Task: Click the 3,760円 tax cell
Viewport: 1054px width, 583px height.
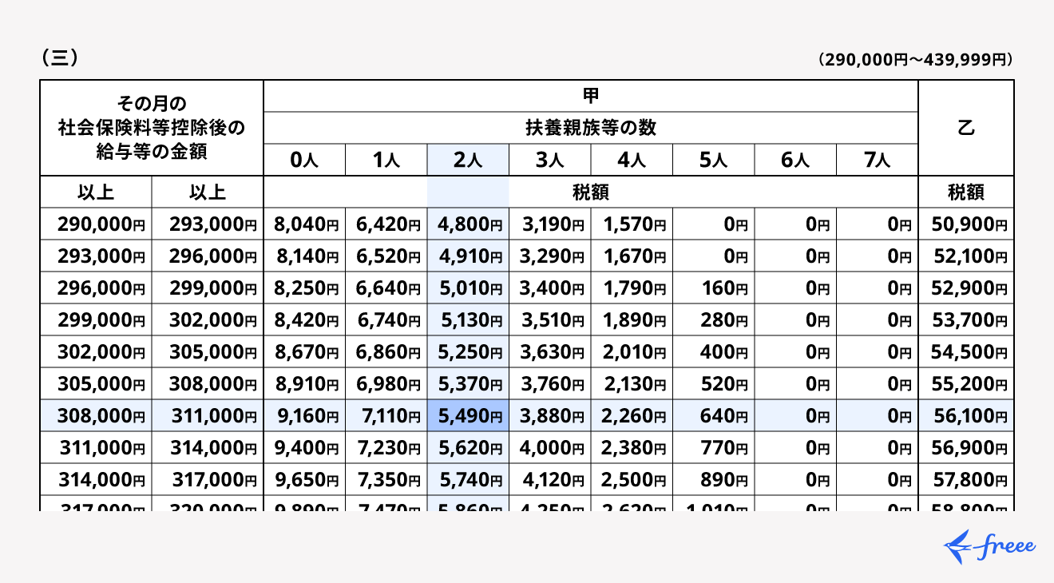Action: coord(549,383)
